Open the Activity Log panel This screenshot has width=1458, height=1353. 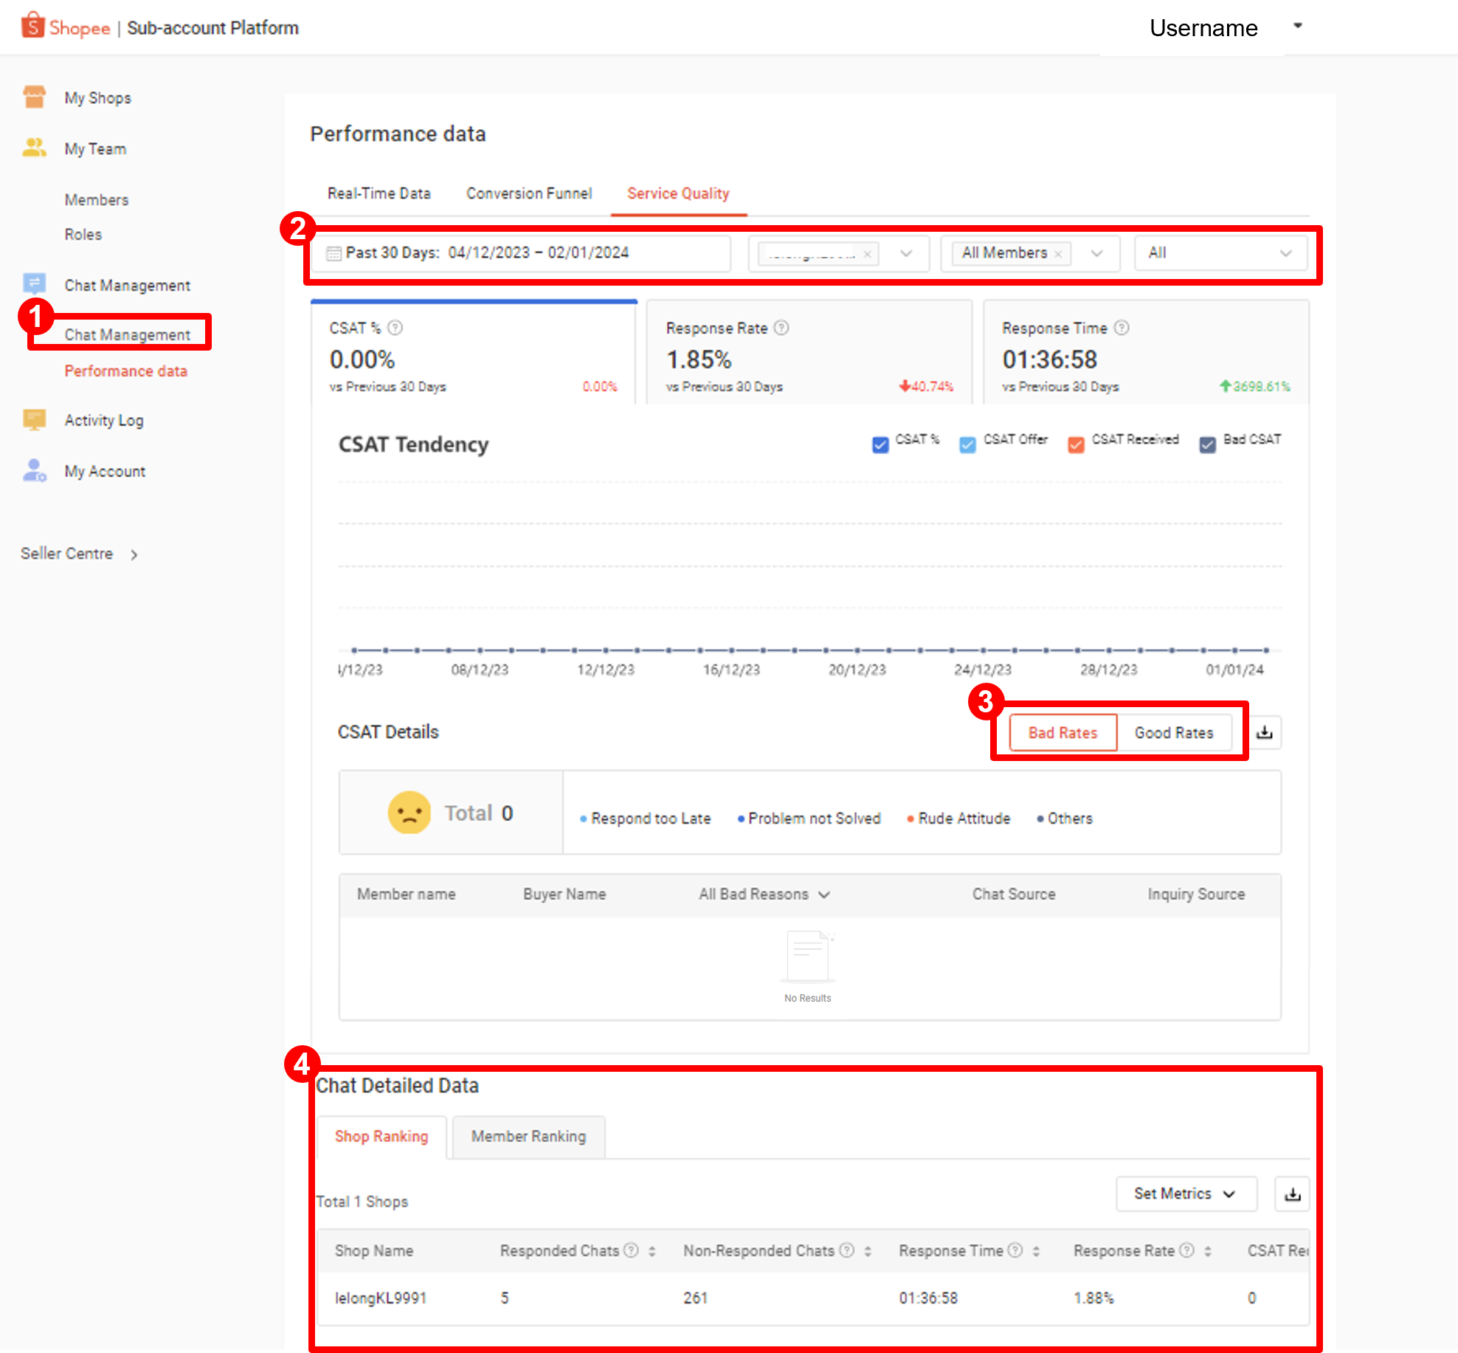103,419
